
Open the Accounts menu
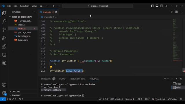point(4,85)
